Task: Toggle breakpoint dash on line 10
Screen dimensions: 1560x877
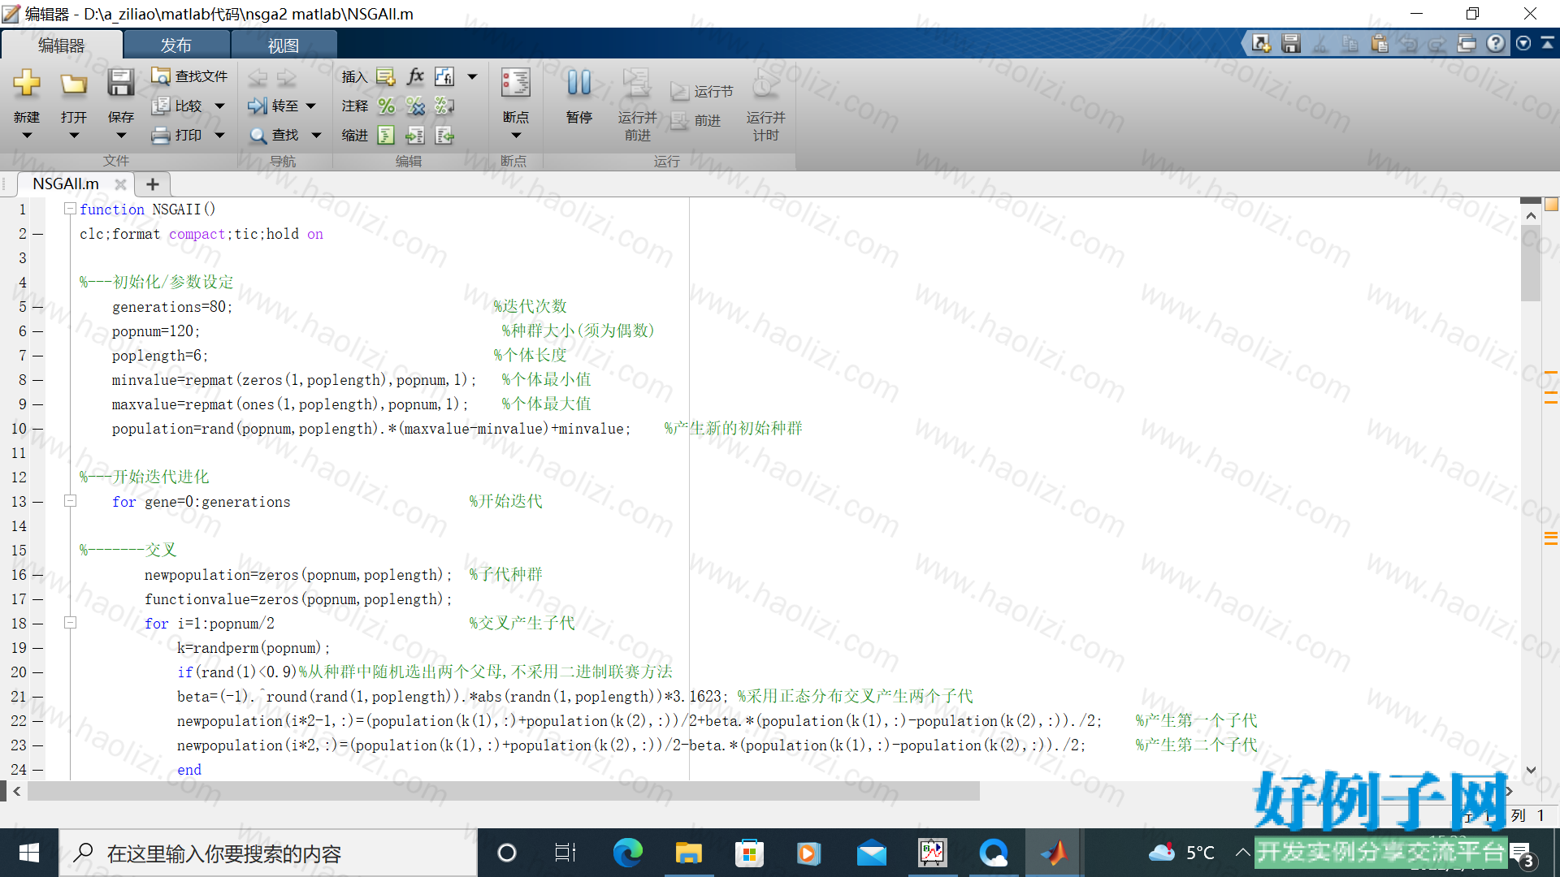Action: point(38,429)
